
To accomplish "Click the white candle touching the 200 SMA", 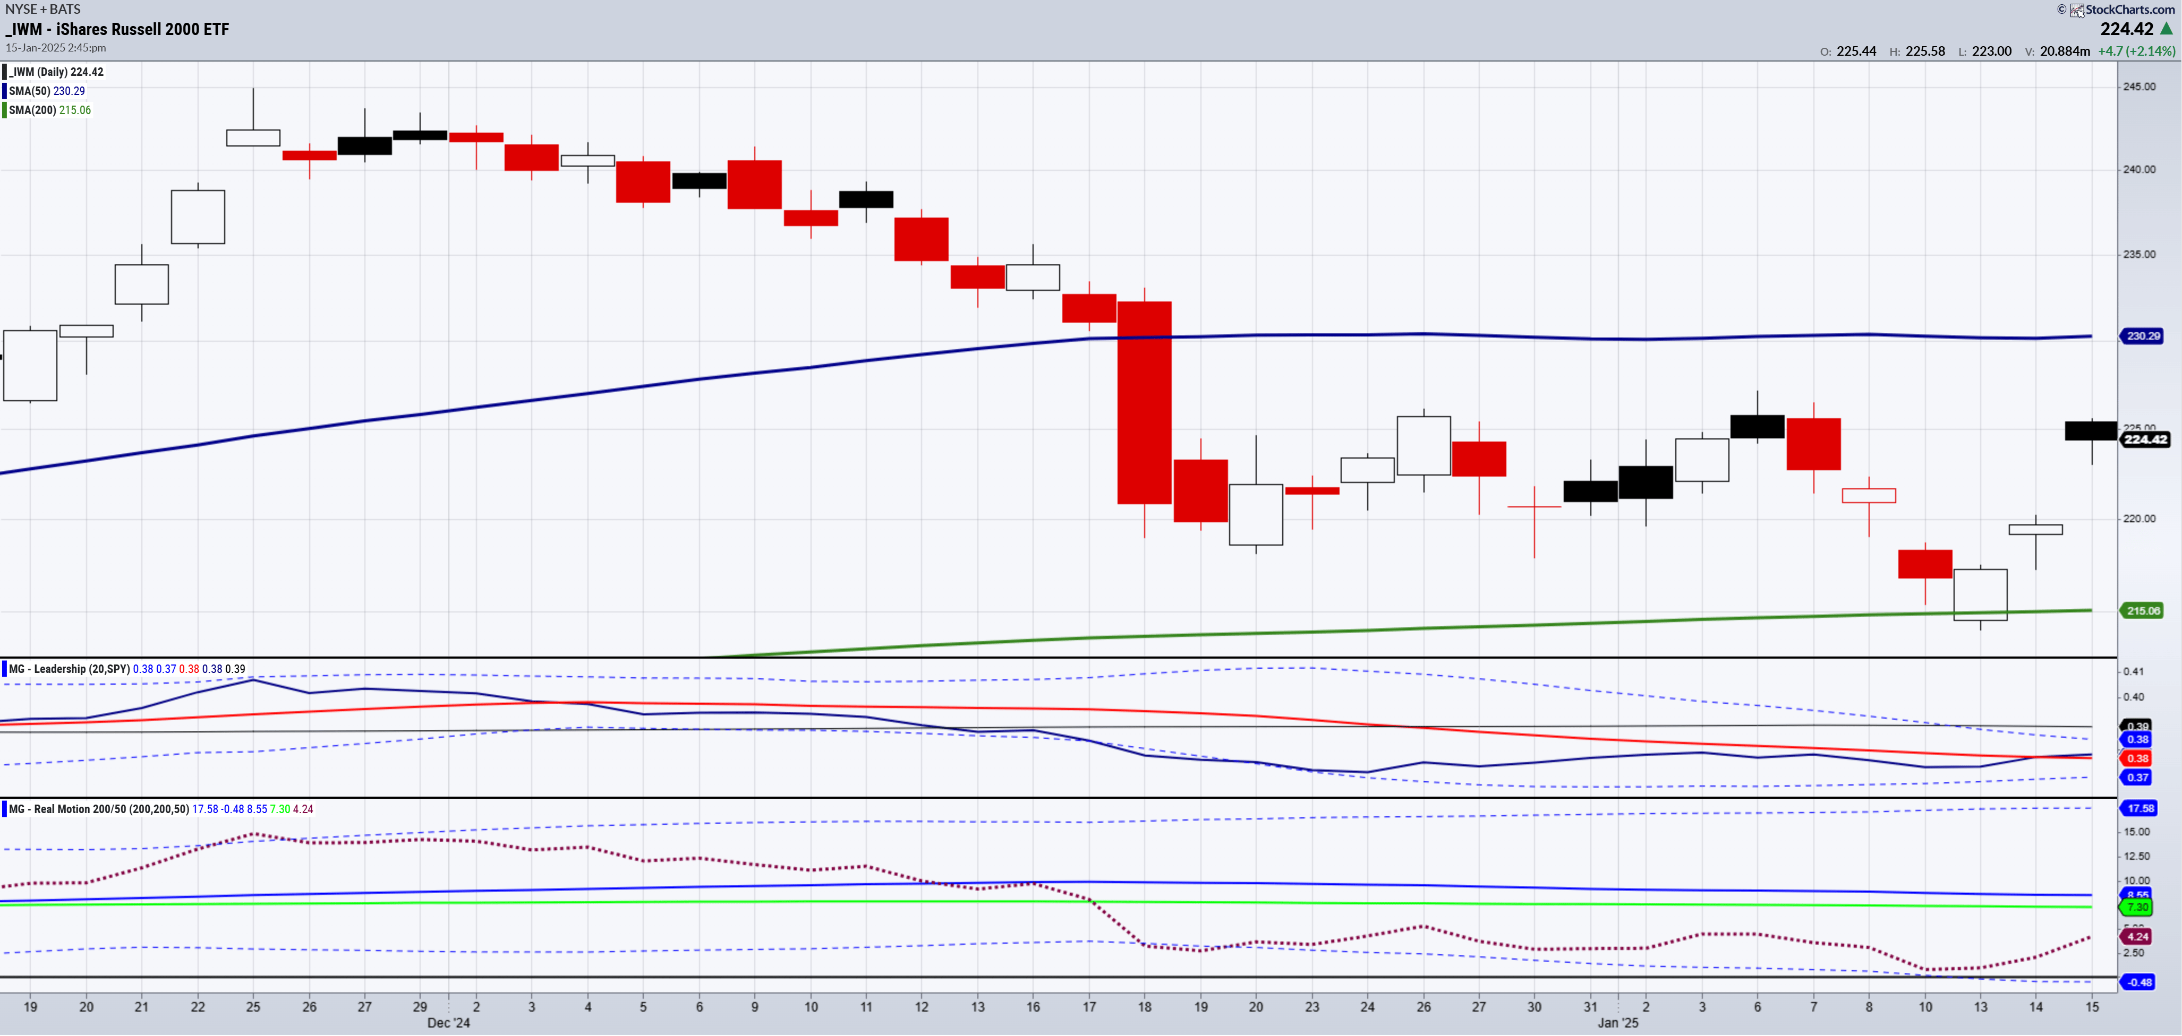I will pyautogui.click(x=1980, y=595).
